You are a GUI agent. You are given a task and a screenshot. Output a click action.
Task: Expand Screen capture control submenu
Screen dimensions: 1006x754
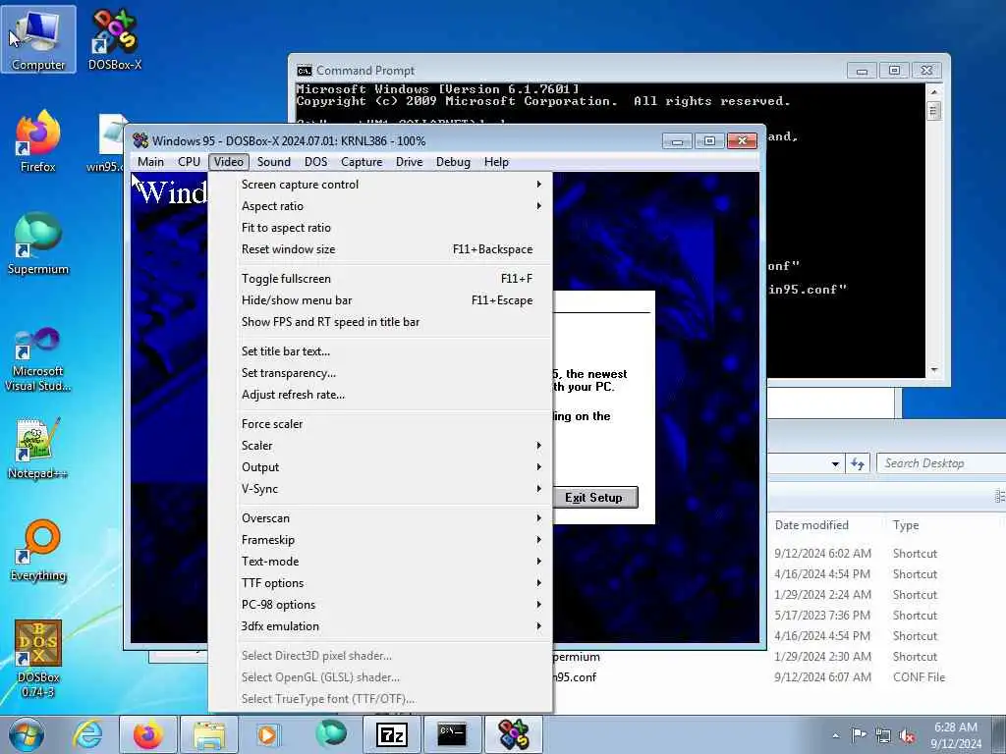tap(380, 185)
